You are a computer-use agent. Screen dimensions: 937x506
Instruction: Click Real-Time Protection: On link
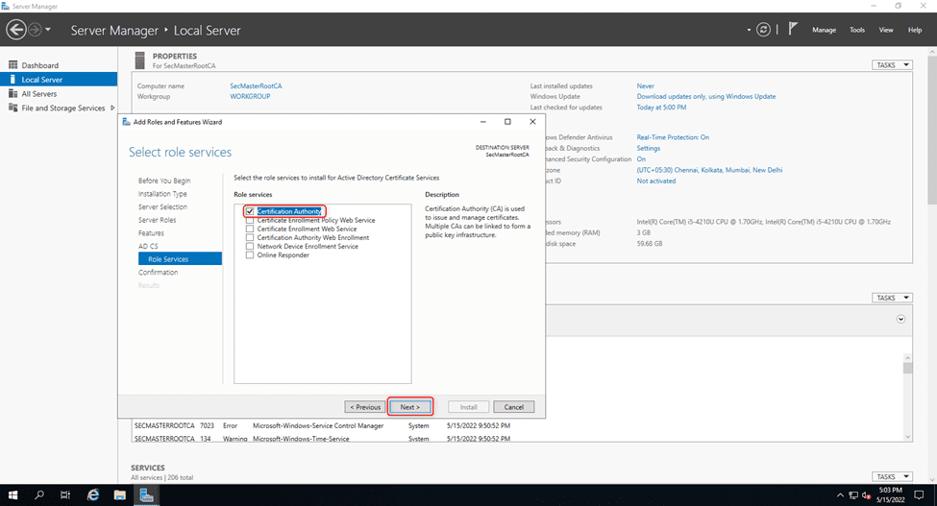(x=673, y=137)
